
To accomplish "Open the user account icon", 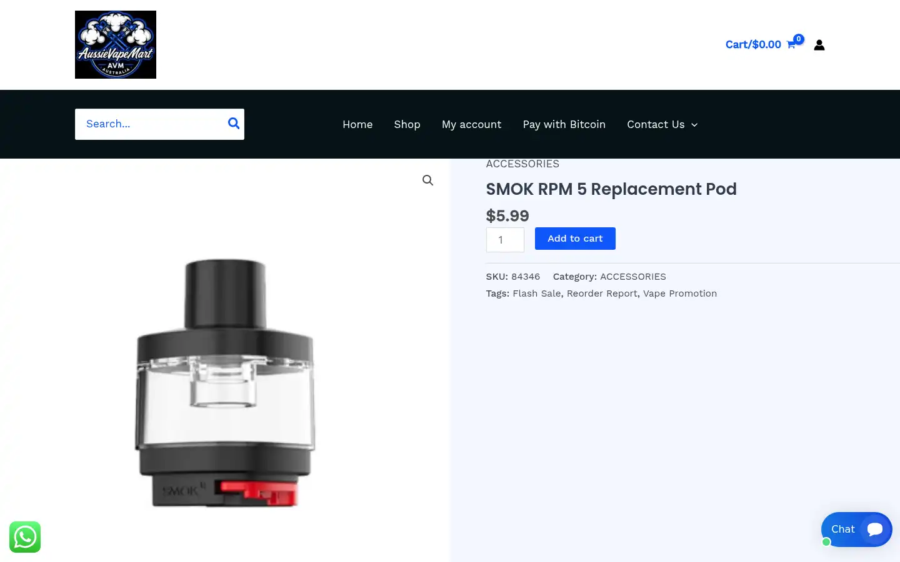I will click(x=819, y=45).
